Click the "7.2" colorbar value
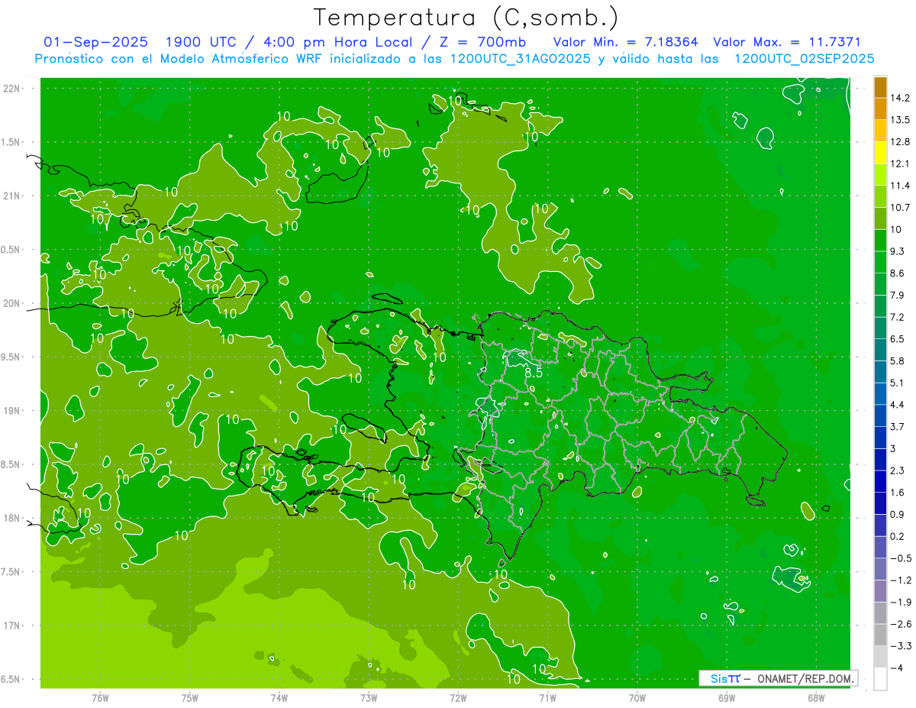The height and width of the screenshot is (708, 916). pyautogui.click(x=897, y=317)
